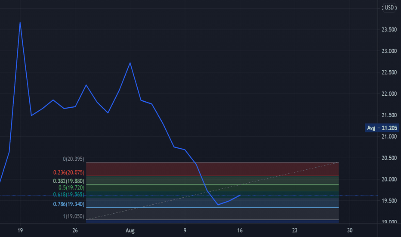Click the 9 date on time axis

pyautogui.click(x=185, y=231)
